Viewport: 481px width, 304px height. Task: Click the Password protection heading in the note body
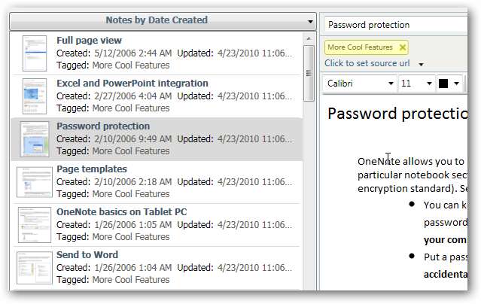tap(397, 114)
